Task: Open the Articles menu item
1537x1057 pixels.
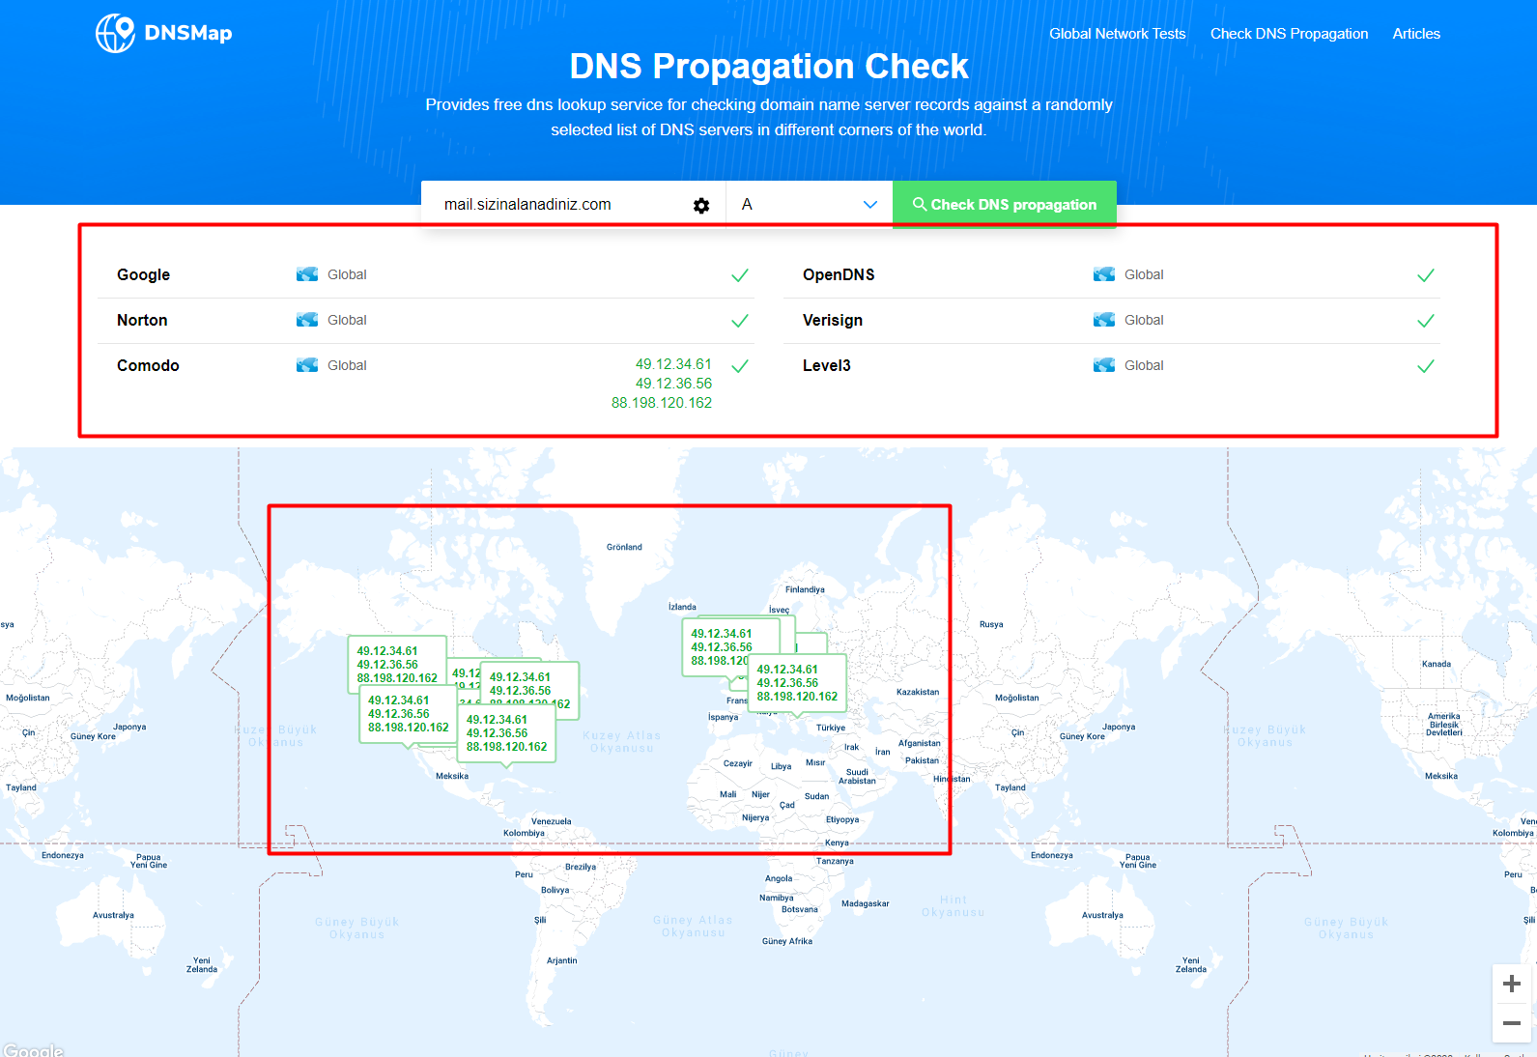Action: (1416, 34)
